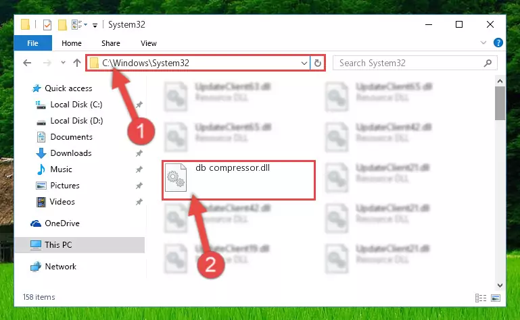Unpin Downloads from Quick access
Screen dimensions: 520x320
[x=139, y=153]
